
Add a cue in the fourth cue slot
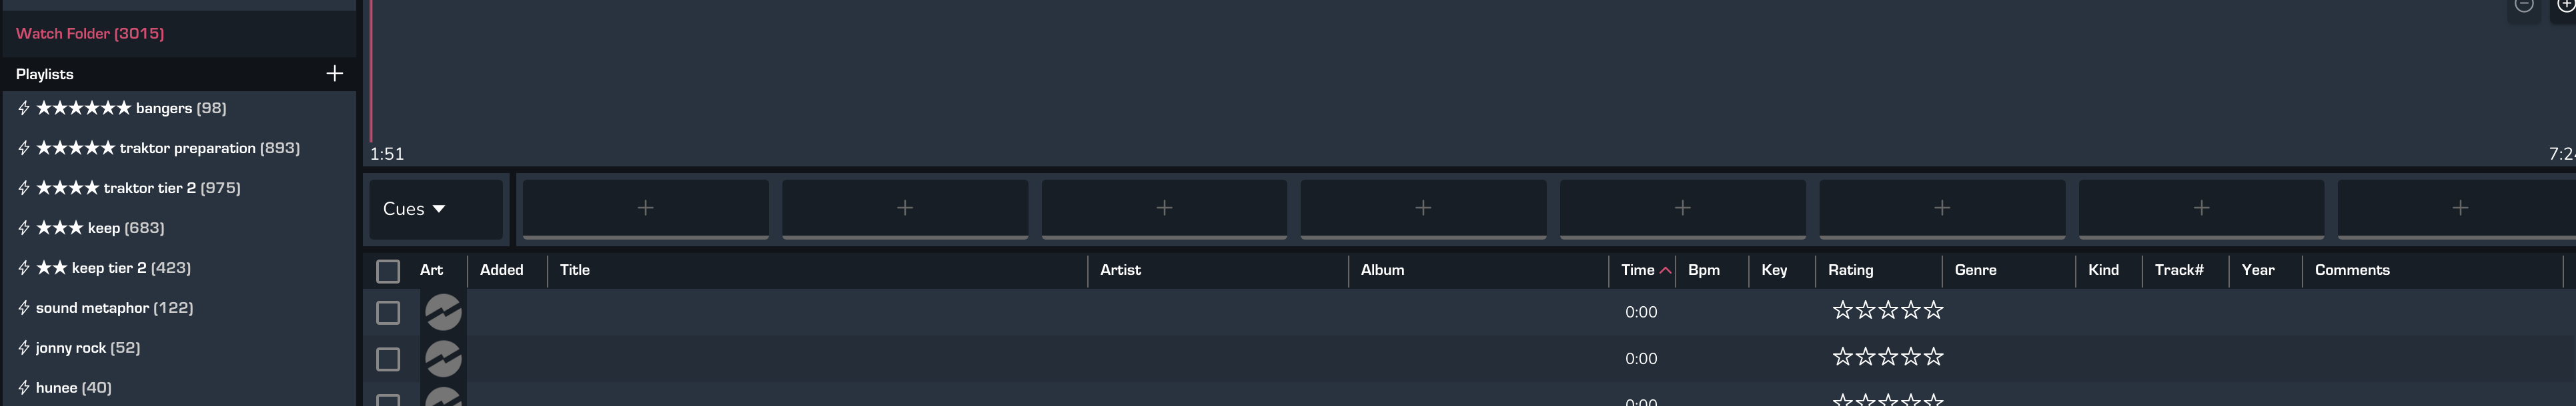click(1423, 208)
